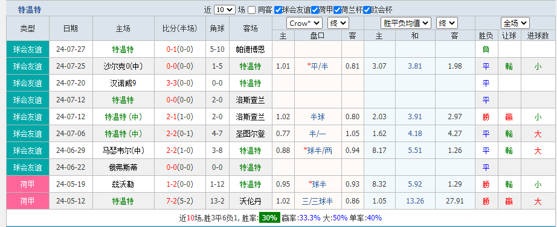Uncheck the 荷甲 league checkbox
The image size is (557, 227).
[x=315, y=10]
